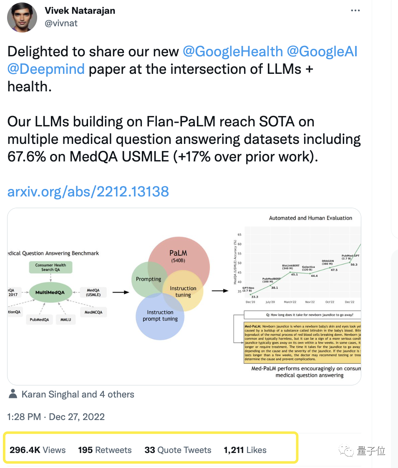Open the @GoogleHealth mention
Image resolution: width=398 pixels, height=468 pixels.
click(233, 51)
